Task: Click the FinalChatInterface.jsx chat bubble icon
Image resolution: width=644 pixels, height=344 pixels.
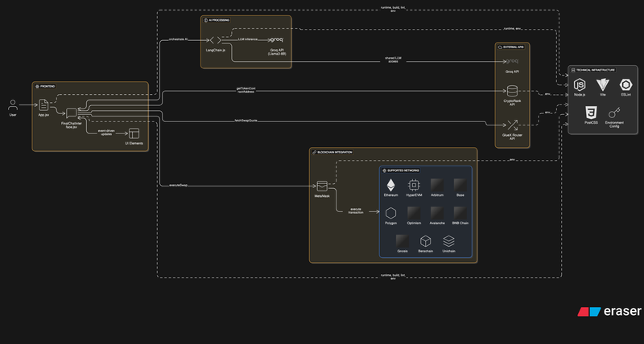Action: coord(71,113)
